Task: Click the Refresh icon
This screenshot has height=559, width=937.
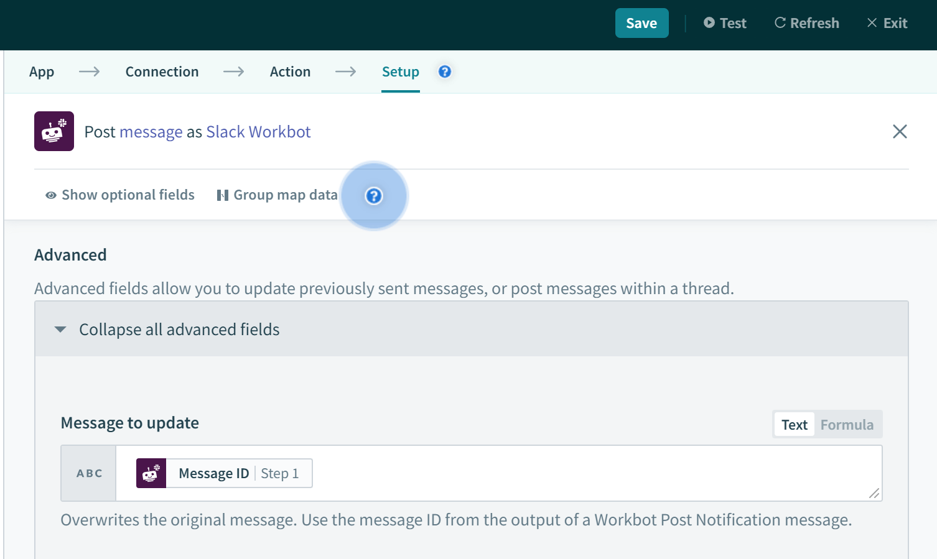Action: tap(780, 22)
